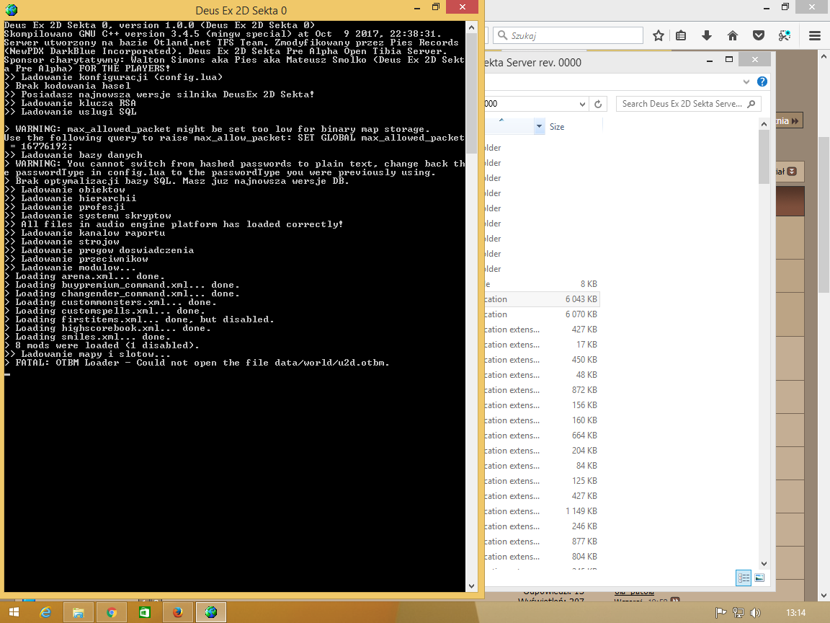830x623 pixels.
Task: Go to the Firefox home page icon
Action: [733, 35]
